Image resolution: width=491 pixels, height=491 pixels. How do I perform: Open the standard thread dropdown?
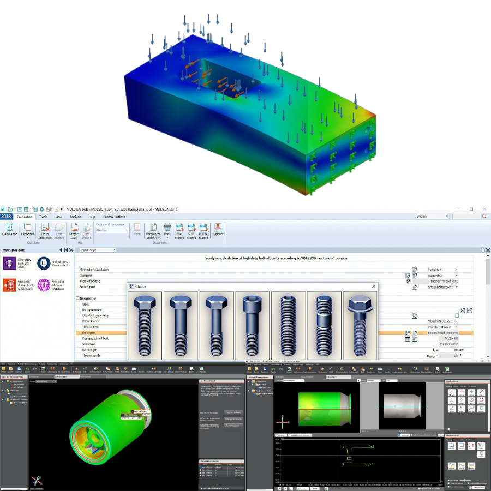coord(442,327)
